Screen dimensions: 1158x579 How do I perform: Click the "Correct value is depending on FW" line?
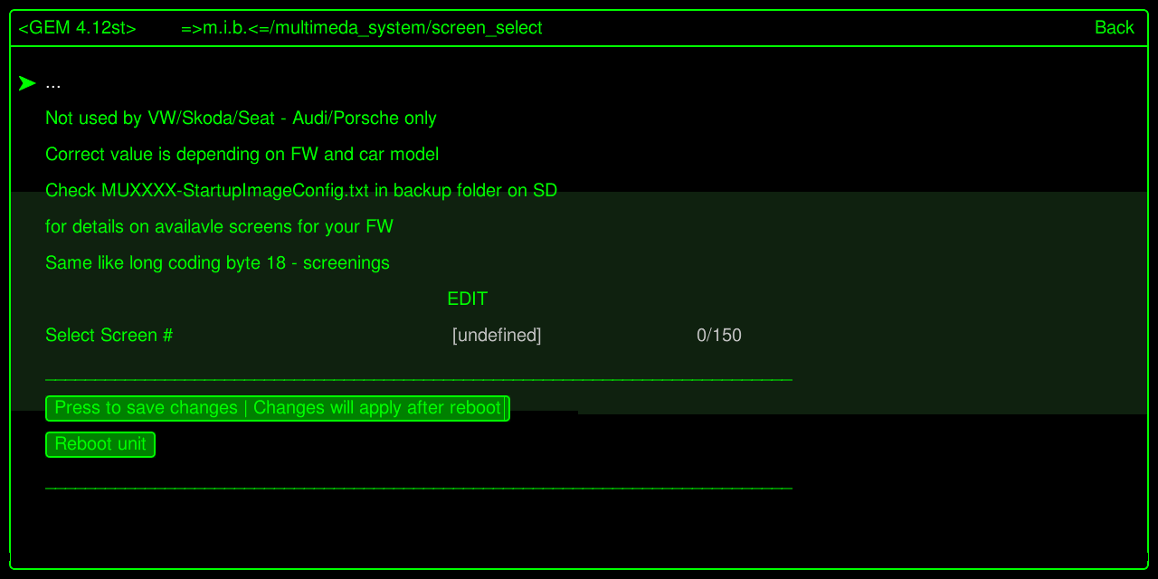click(x=242, y=155)
